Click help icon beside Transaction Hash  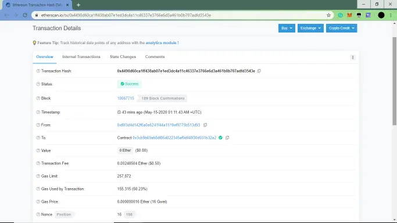pos(38,71)
